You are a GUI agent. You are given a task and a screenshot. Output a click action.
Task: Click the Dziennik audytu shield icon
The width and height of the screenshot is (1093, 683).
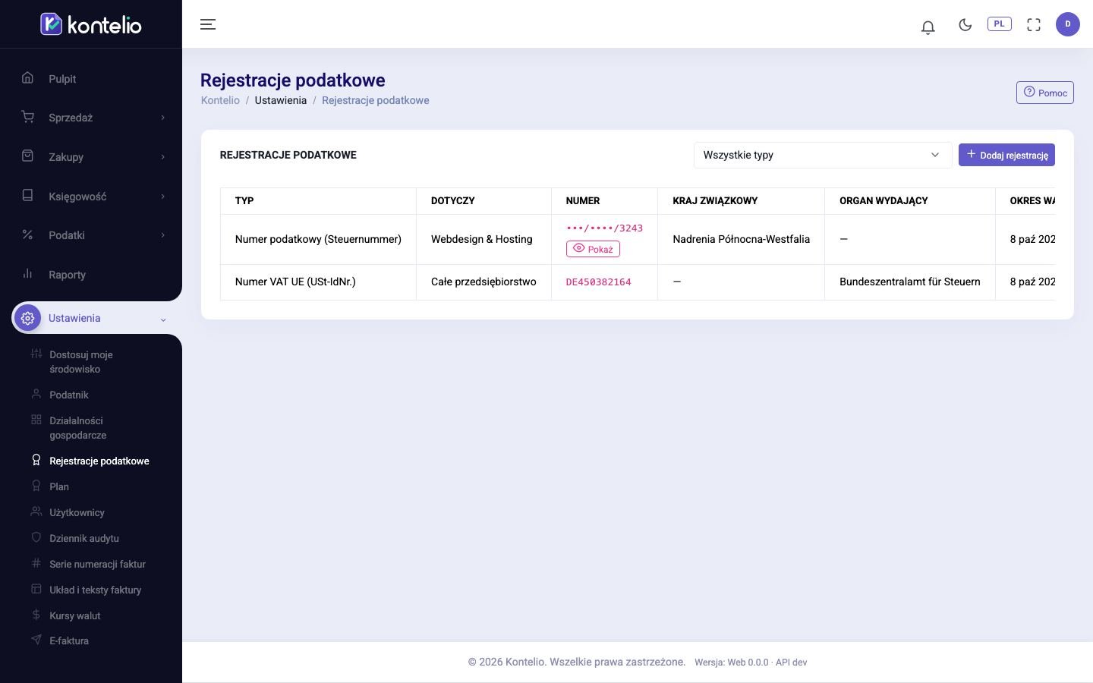click(x=36, y=537)
